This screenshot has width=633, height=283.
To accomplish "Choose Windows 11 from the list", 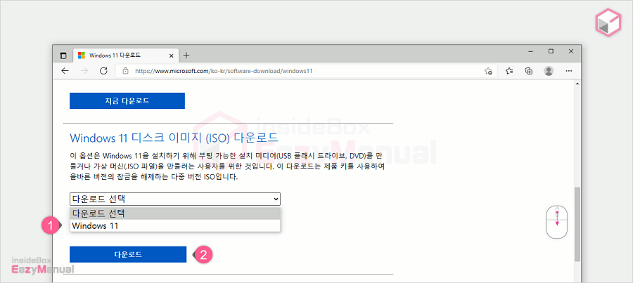I will coord(175,225).
